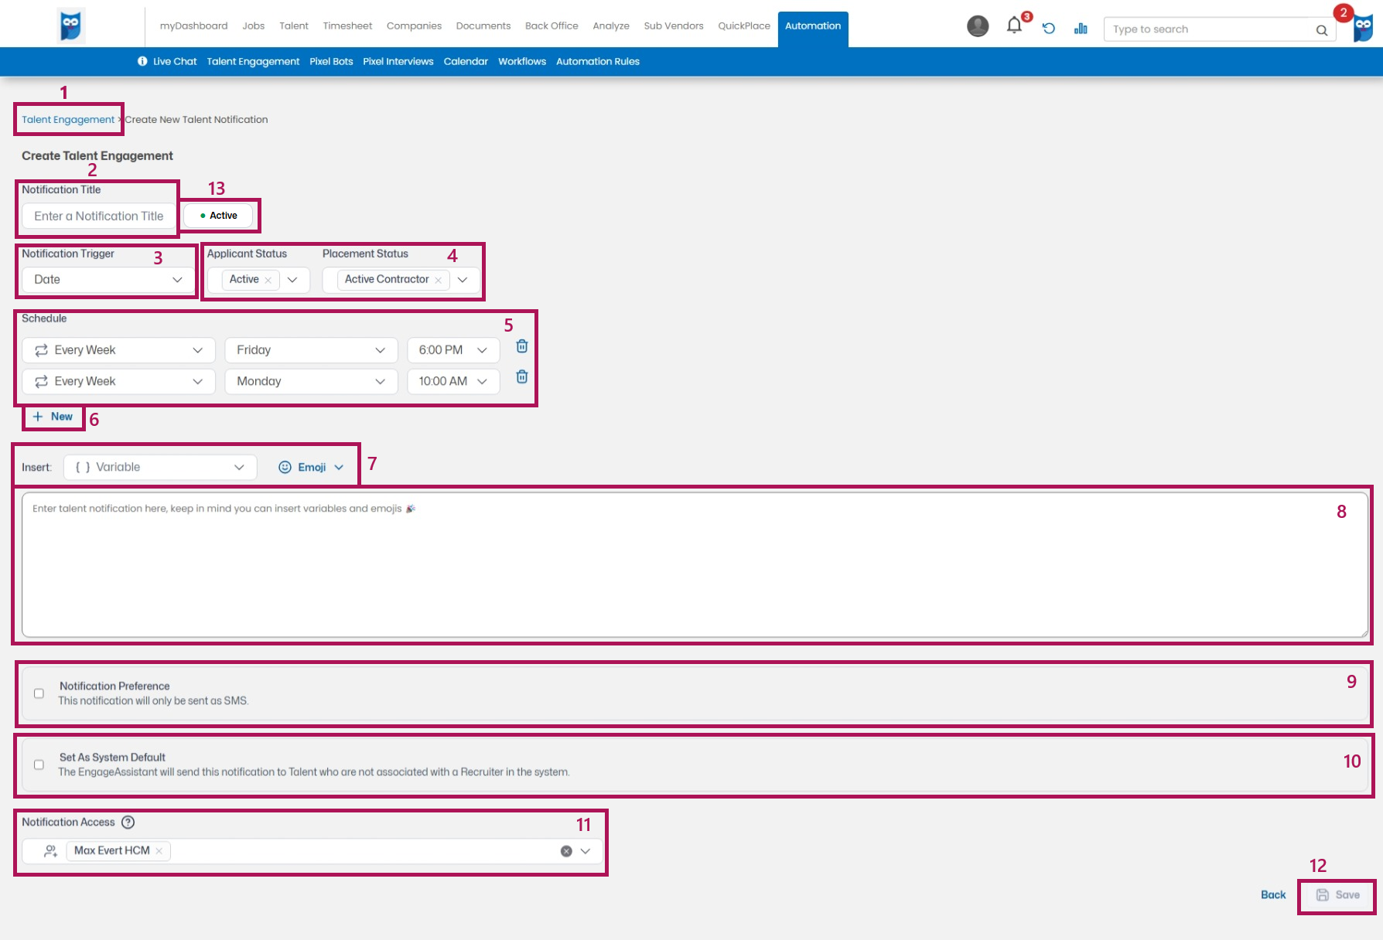This screenshot has height=940, width=1383.
Task: Open the Pixel Bots submenu tab
Action: pos(331,62)
